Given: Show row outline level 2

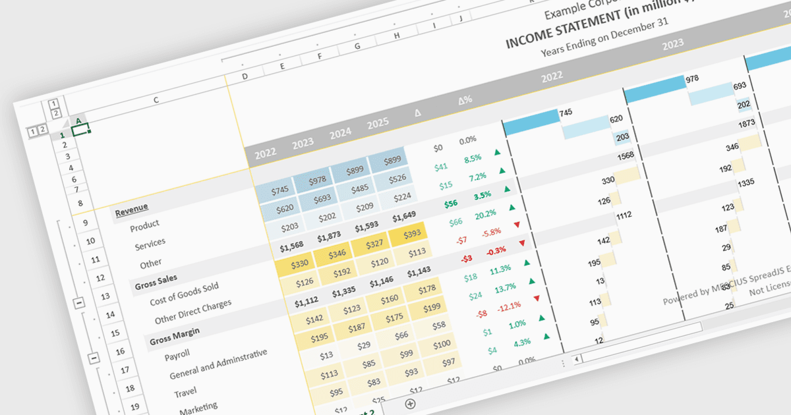Looking at the screenshot, I should tap(42, 129).
